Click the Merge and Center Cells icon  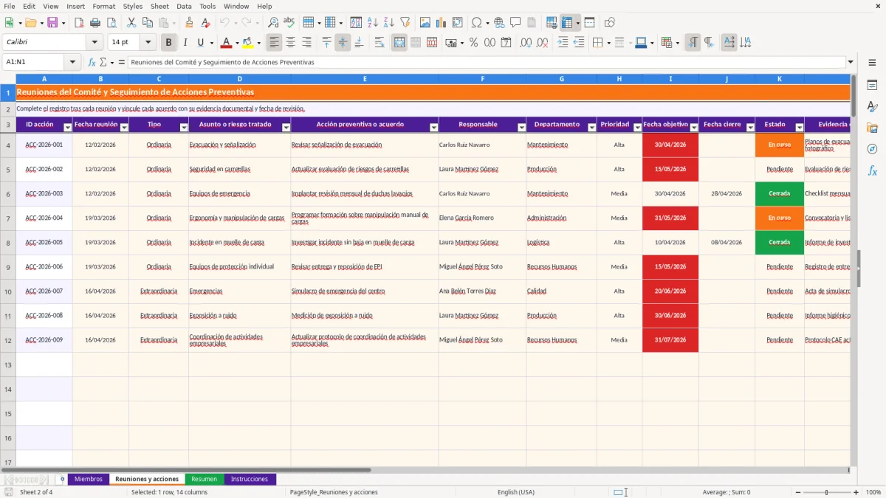coord(399,43)
